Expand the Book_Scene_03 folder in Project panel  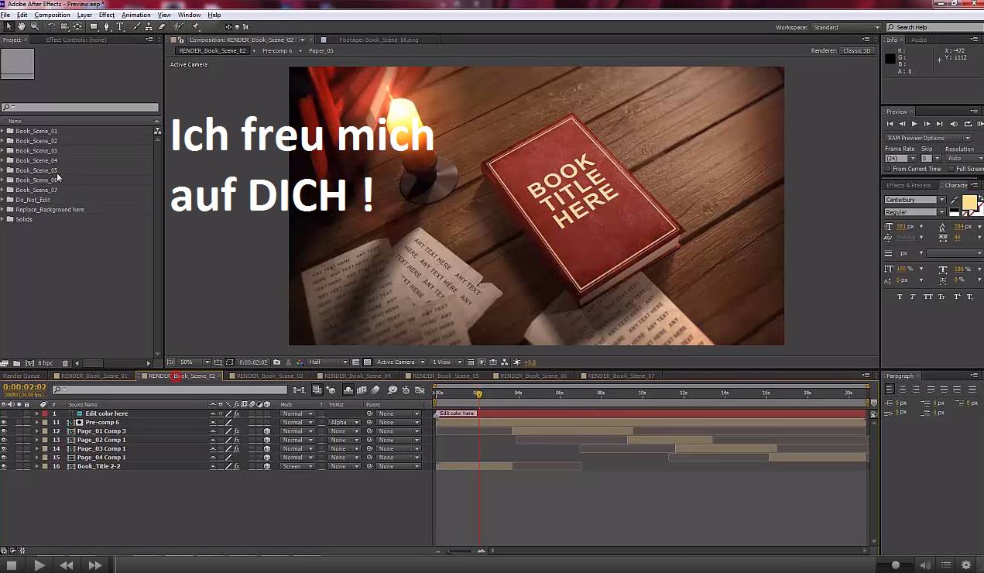(x=3, y=151)
